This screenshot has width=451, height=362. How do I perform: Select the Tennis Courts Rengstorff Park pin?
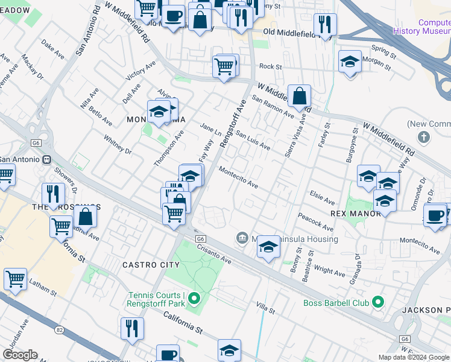pyautogui.click(x=194, y=298)
